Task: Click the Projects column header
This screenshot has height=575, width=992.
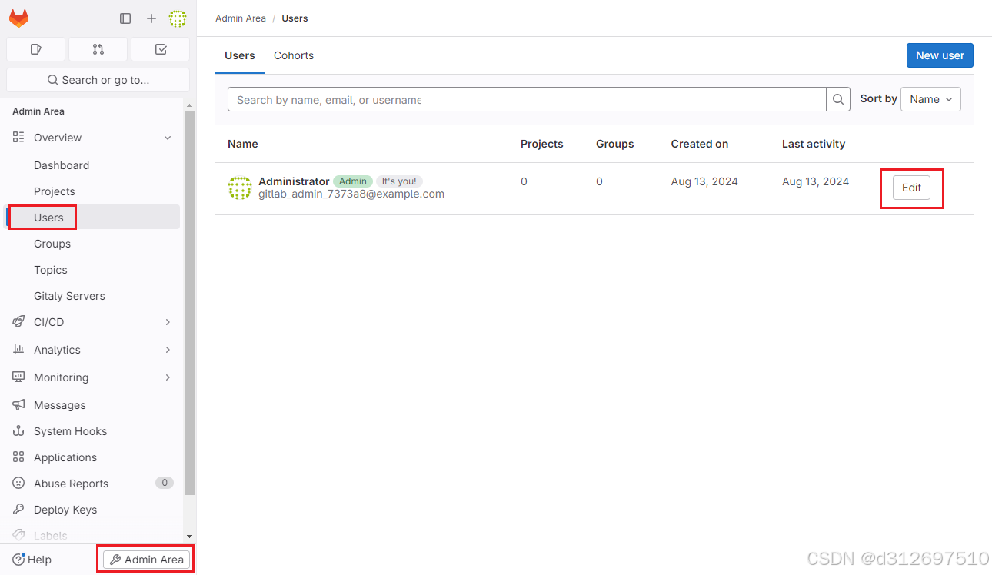Action: tap(542, 144)
